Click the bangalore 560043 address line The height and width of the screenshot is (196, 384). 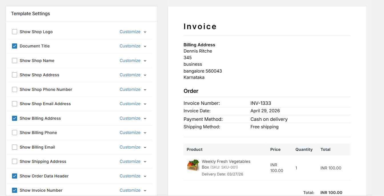[x=203, y=71]
